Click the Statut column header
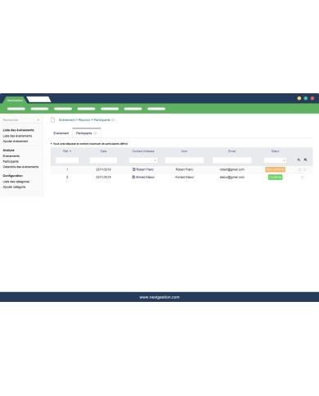 (x=275, y=151)
